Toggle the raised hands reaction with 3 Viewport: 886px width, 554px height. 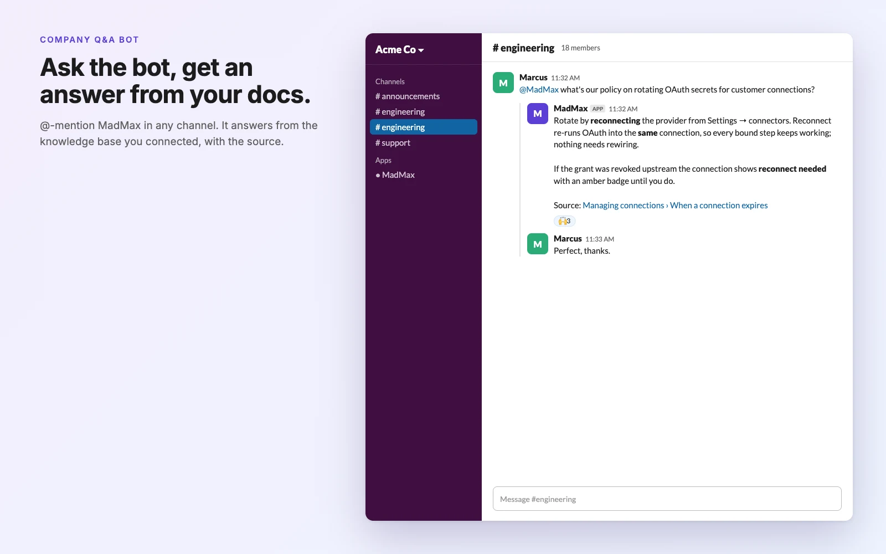tap(565, 221)
